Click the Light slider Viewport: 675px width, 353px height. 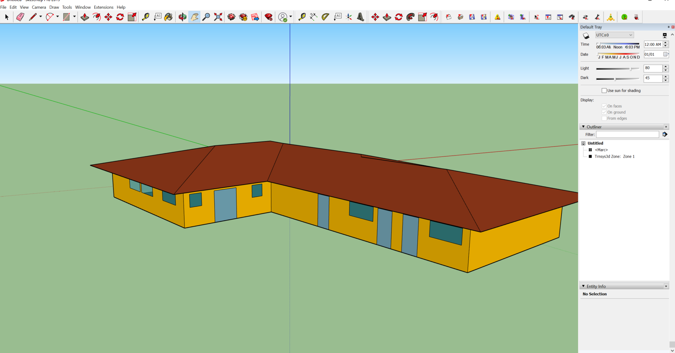tap(618, 69)
